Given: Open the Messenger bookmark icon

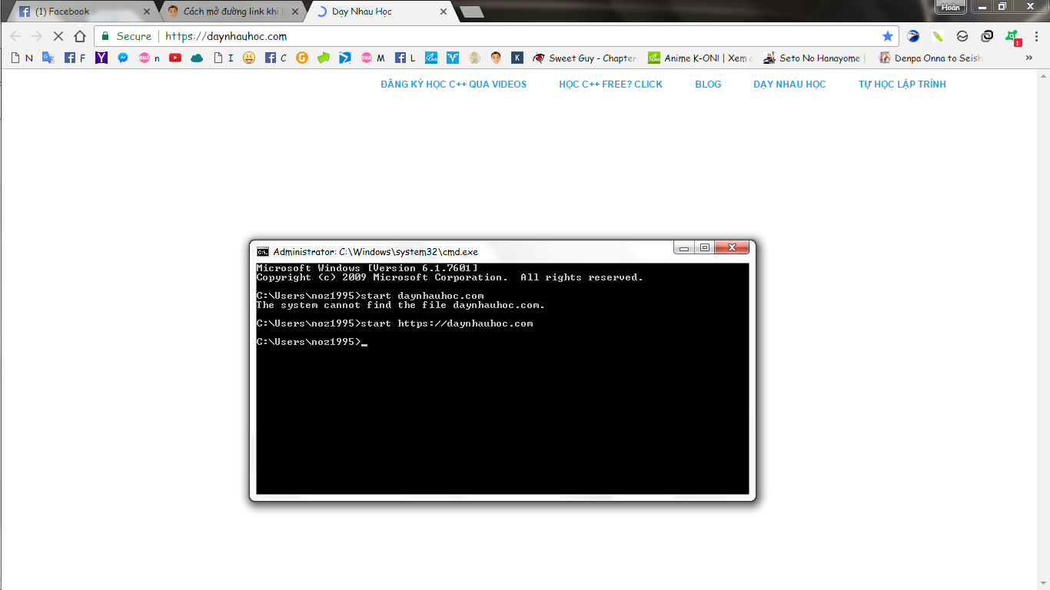Looking at the screenshot, I should pos(123,58).
